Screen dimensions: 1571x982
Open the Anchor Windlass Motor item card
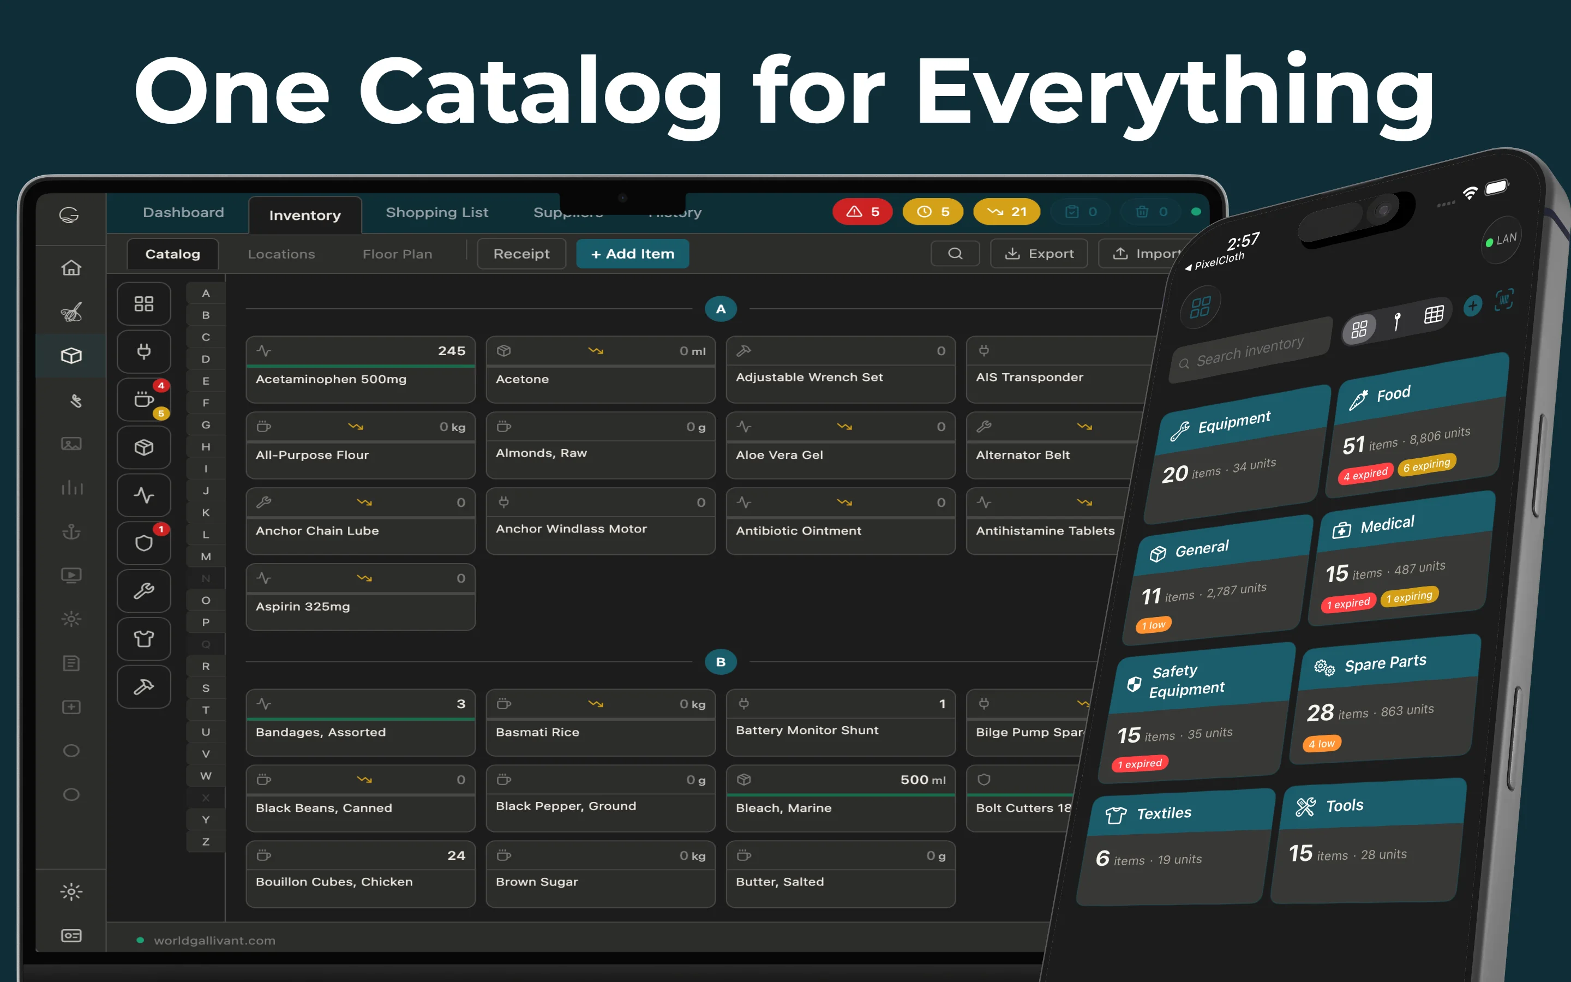(x=601, y=521)
